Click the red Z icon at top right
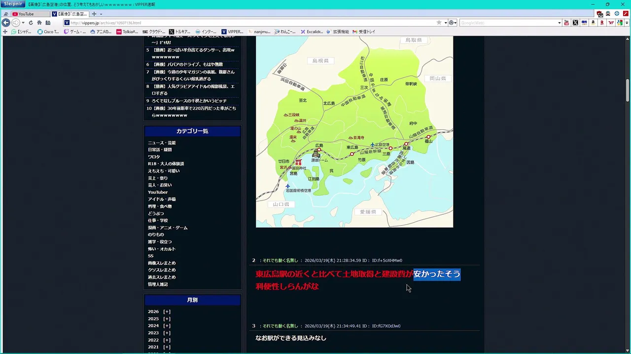631x354 pixels. (x=625, y=14)
